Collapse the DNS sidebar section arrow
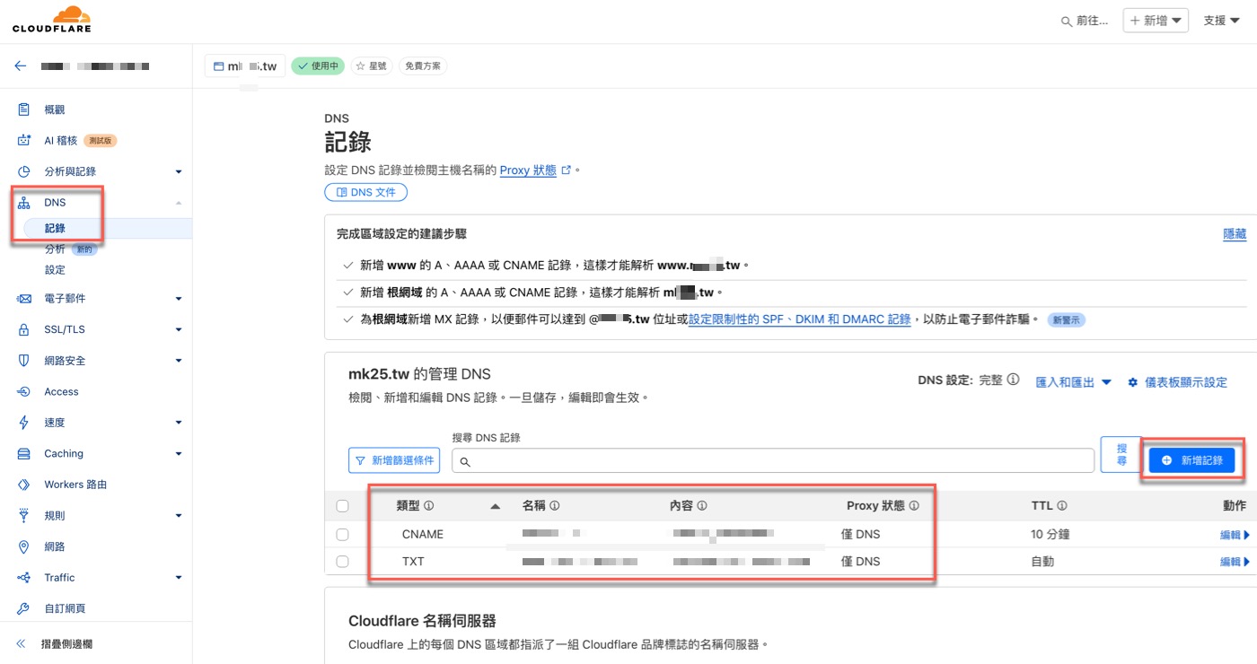 (178, 203)
